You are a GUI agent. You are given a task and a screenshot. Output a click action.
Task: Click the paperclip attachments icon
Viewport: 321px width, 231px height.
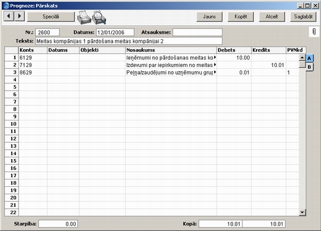(314, 32)
